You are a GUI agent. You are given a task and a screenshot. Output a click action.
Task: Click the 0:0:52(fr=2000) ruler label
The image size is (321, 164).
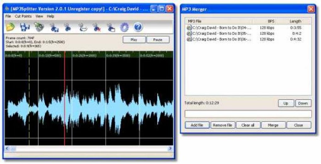[x=152, y=56]
